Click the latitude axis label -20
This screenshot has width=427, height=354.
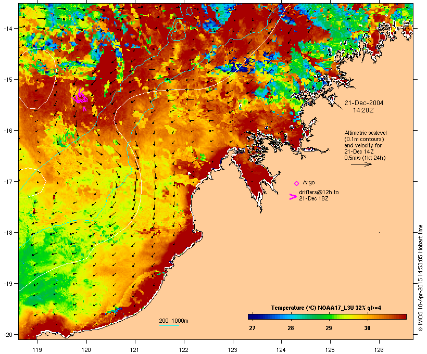click(8, 335)
